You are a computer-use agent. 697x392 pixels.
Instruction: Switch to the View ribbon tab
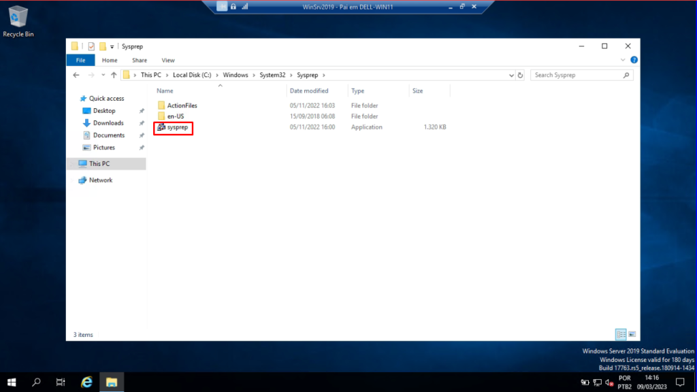(167, 61)
